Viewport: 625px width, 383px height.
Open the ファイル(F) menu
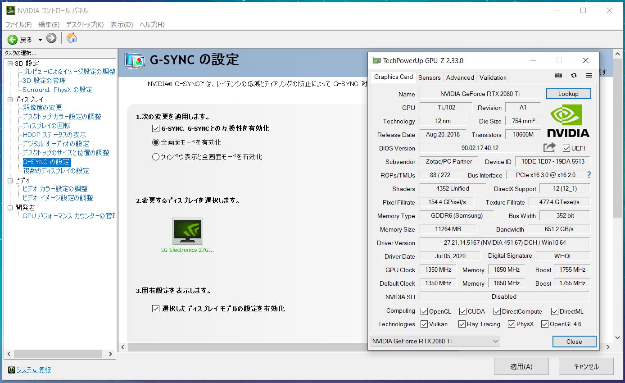tap(18, 24)
